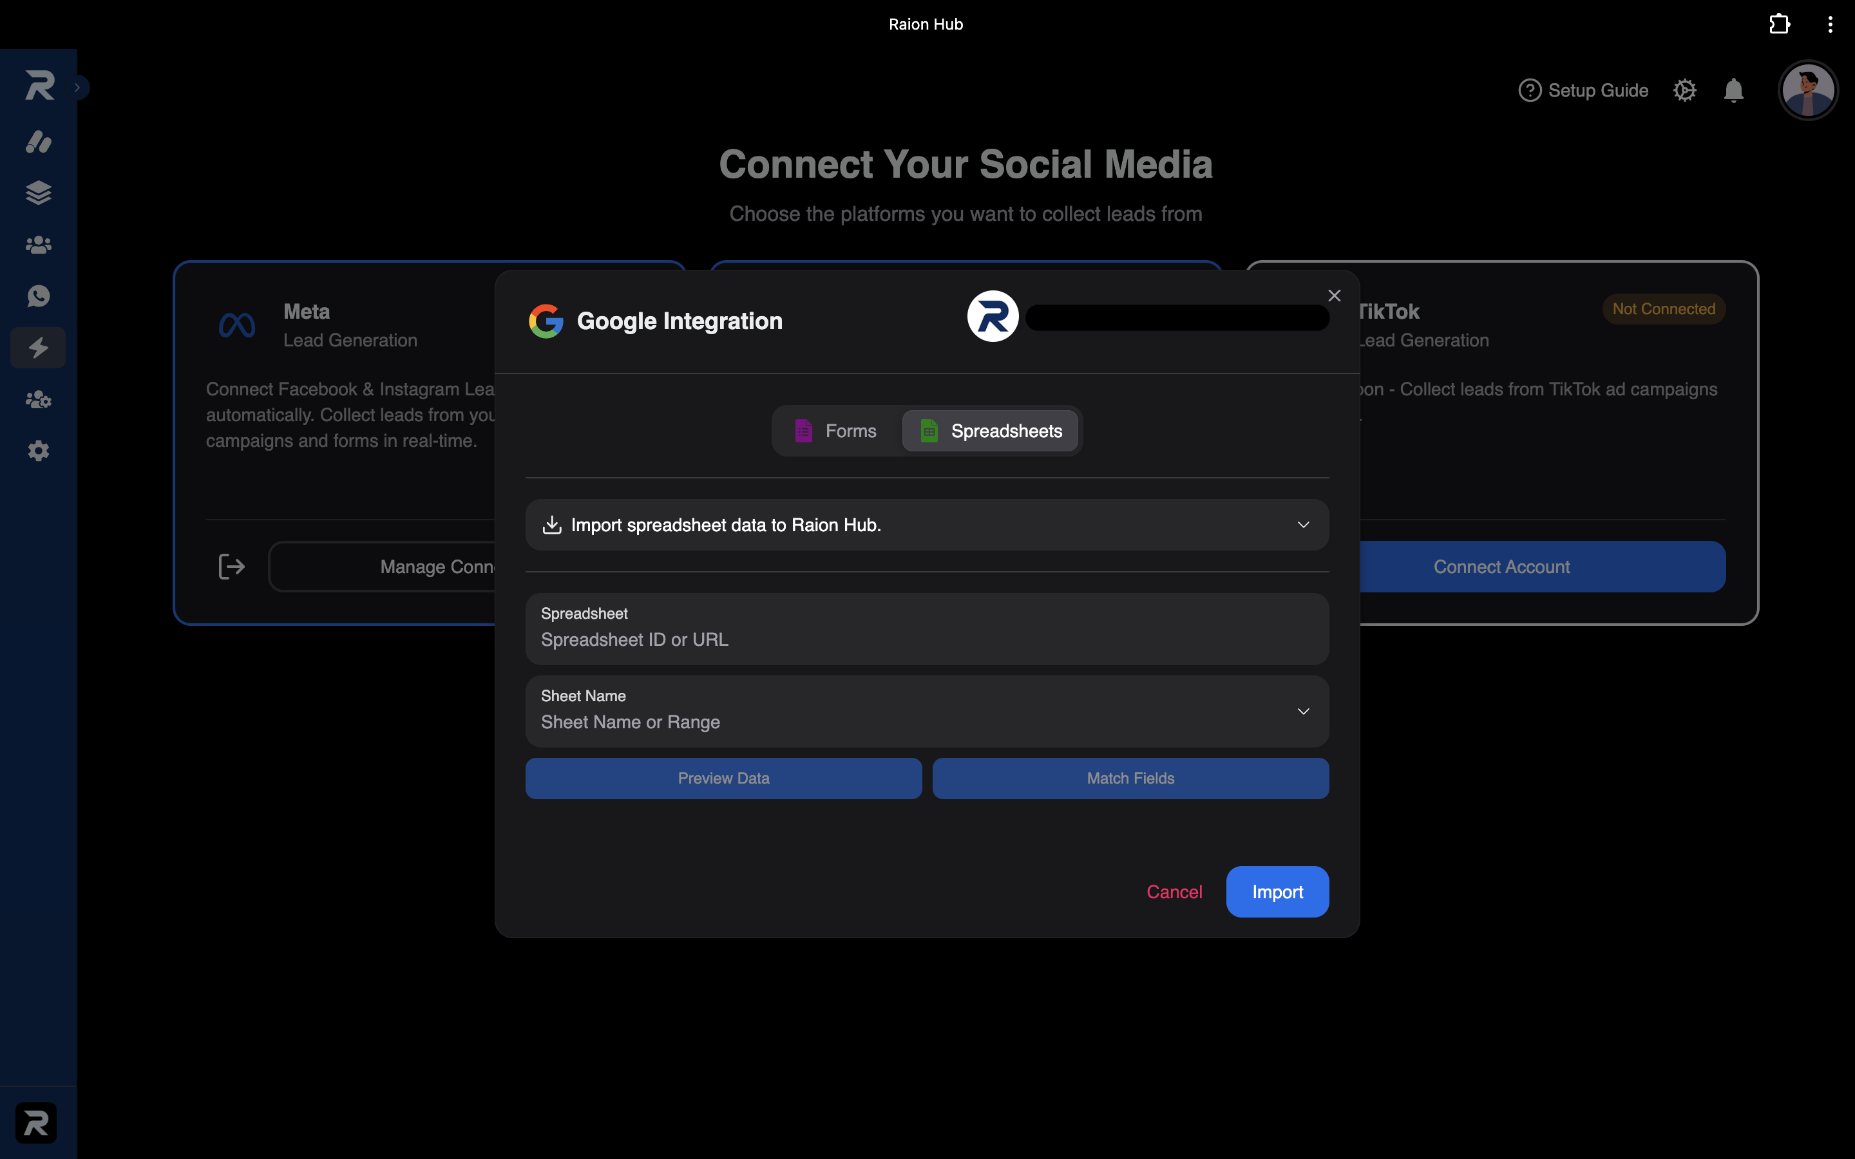Image resolution: width=1855 pixels, height=1159 pixels.
Task: Open the Sheet Name dropdown
Action: 927,711
